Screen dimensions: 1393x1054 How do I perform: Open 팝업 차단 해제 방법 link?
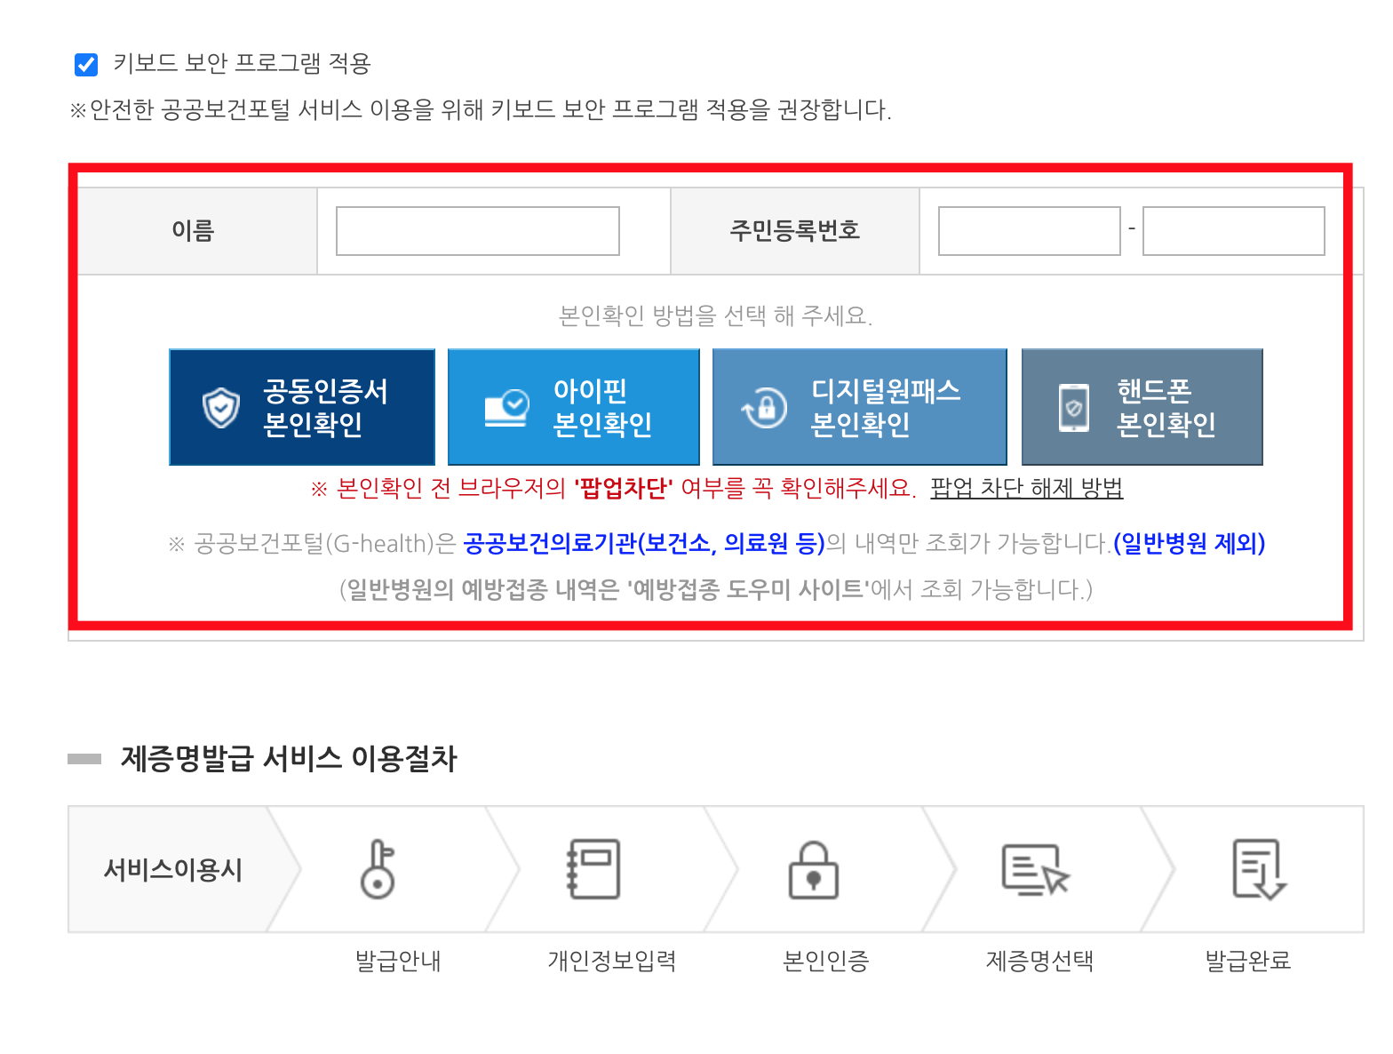(1027, 488)
